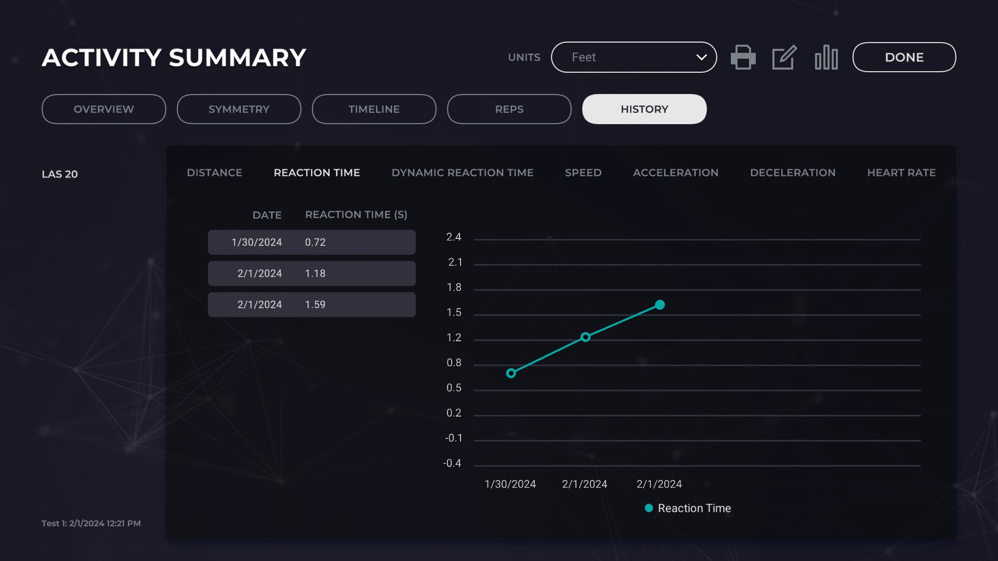This screenshot has height=561, width=998.
Task: Open the bar chart comparison icon
Action: coord(826,57)
